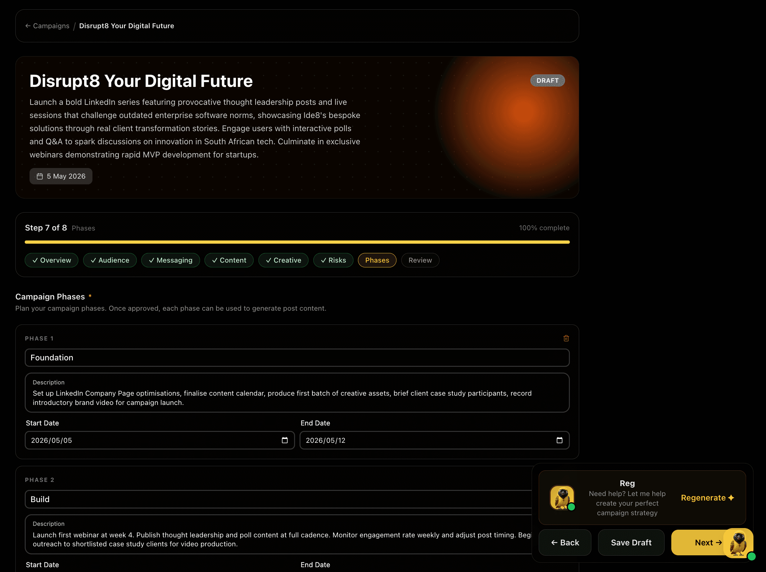Go to the Creative step

(x=283, y=260)
